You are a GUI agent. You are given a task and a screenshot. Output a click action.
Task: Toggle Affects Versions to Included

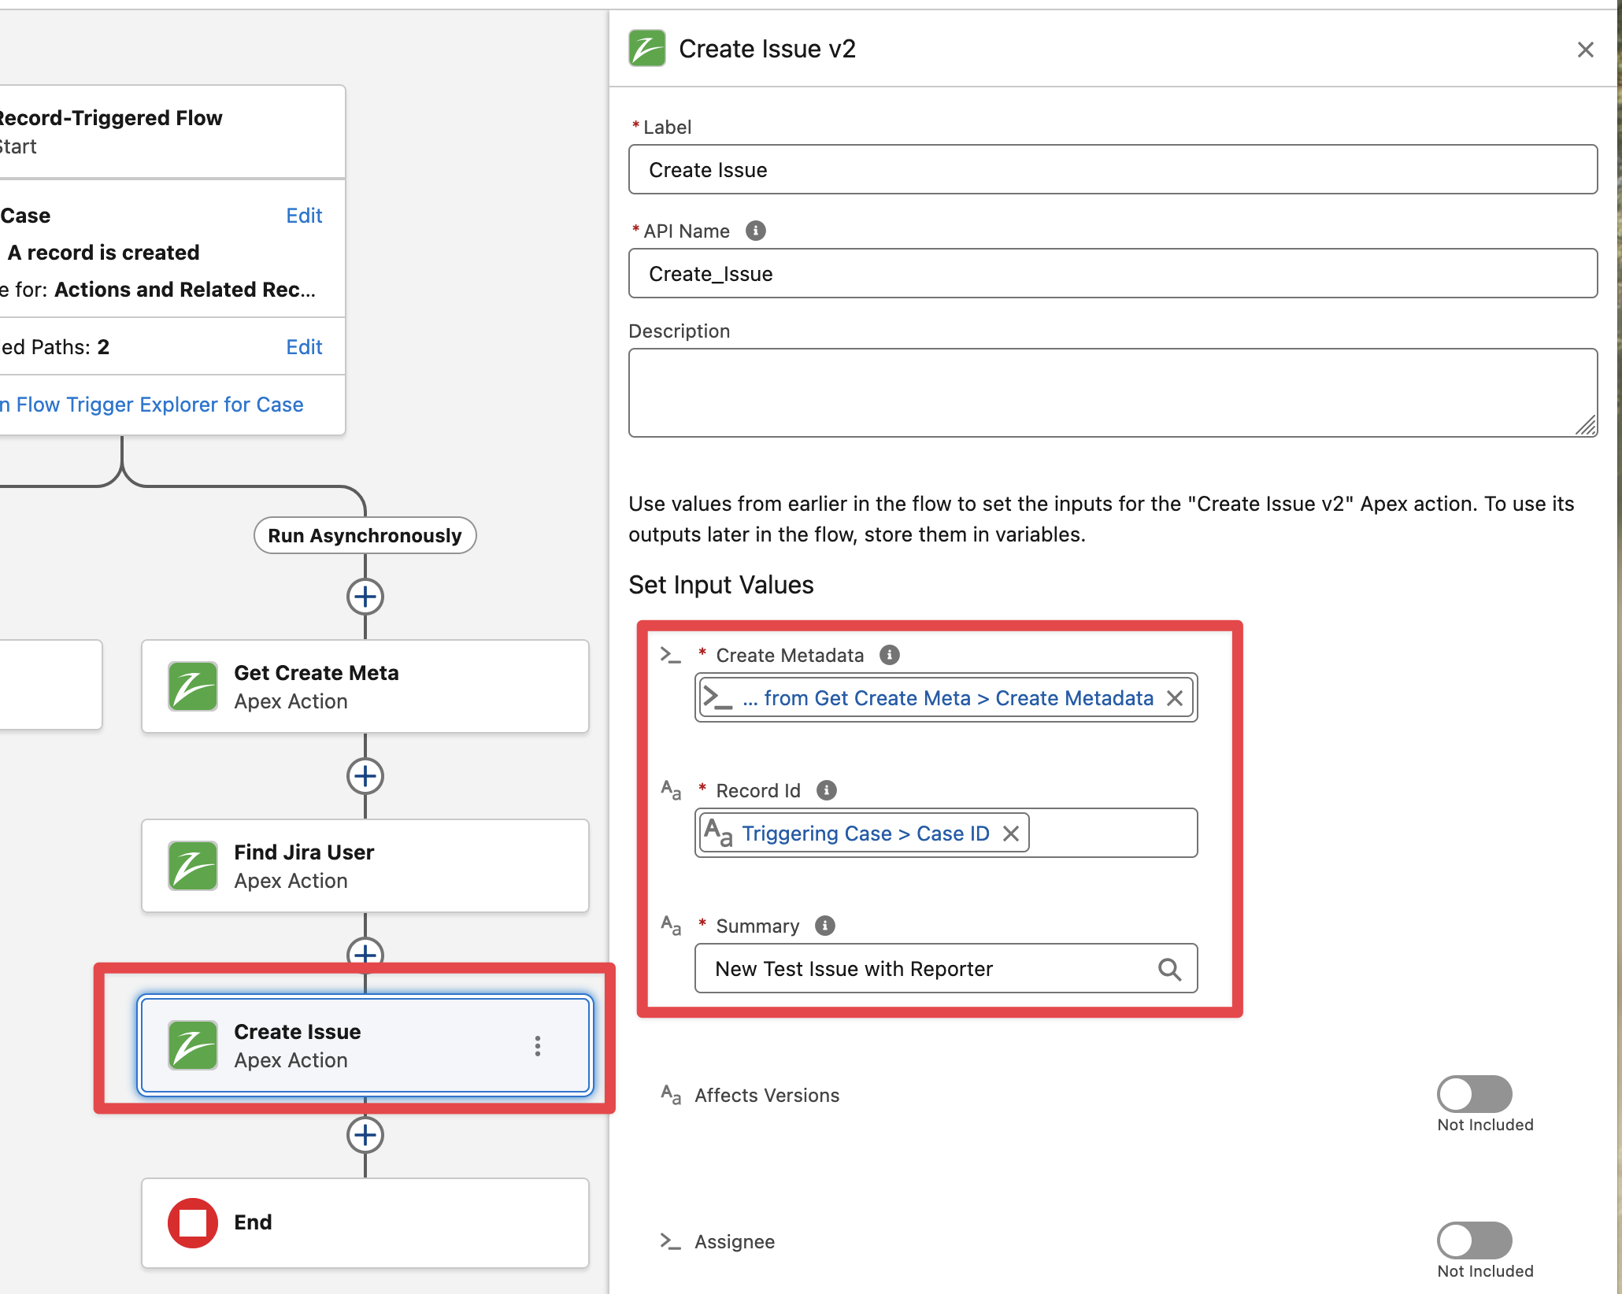tap(1473, 1094)
